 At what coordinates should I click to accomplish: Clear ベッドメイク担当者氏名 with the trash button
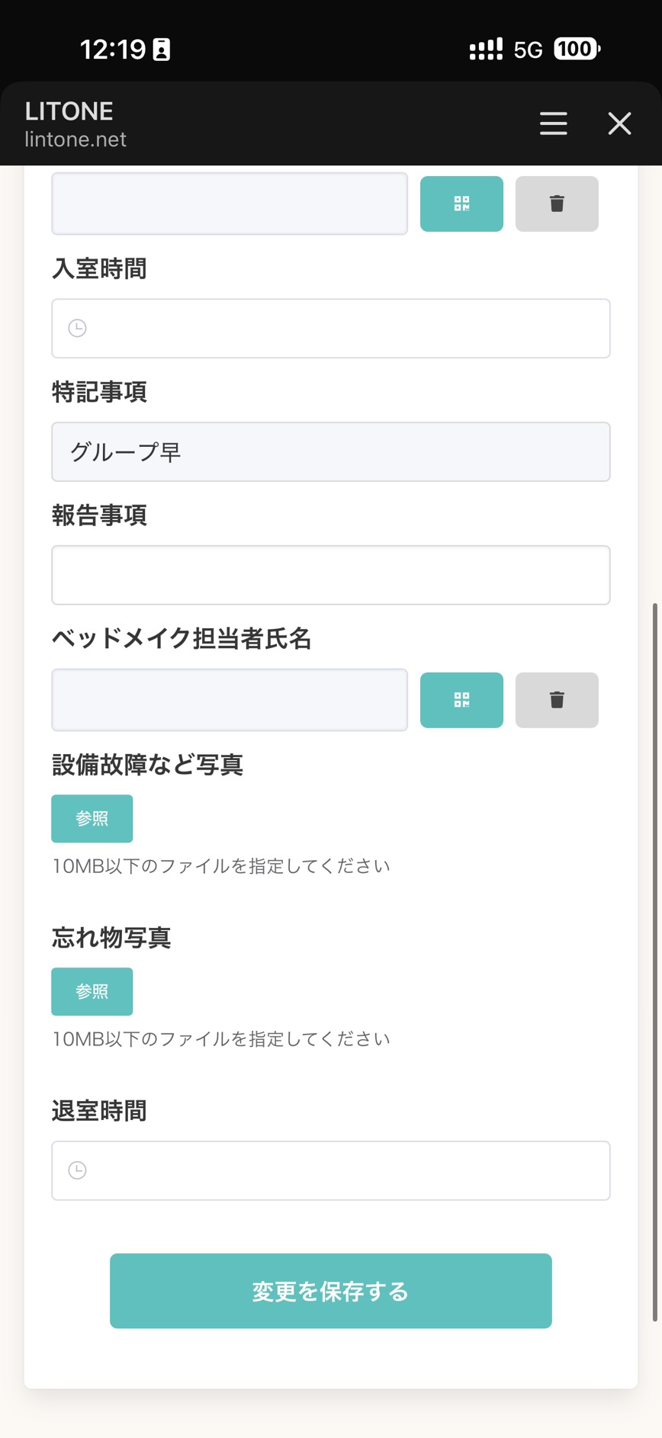(557, 700)
